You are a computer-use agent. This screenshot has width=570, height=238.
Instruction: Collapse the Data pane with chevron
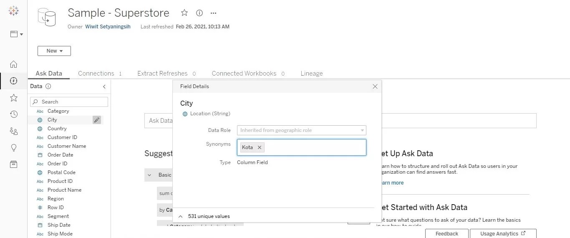pyautogui.click(x=104, y=86)
